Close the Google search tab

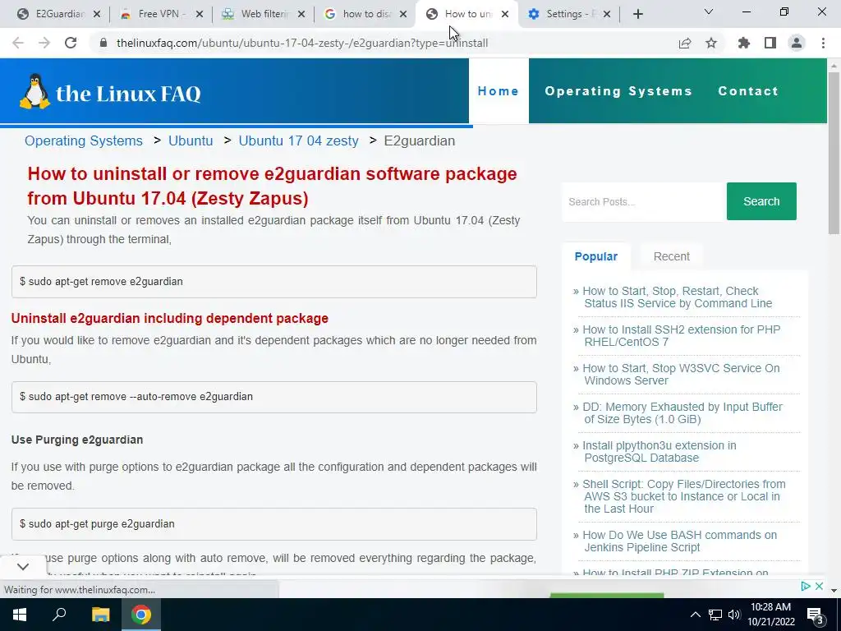point(403,15)
